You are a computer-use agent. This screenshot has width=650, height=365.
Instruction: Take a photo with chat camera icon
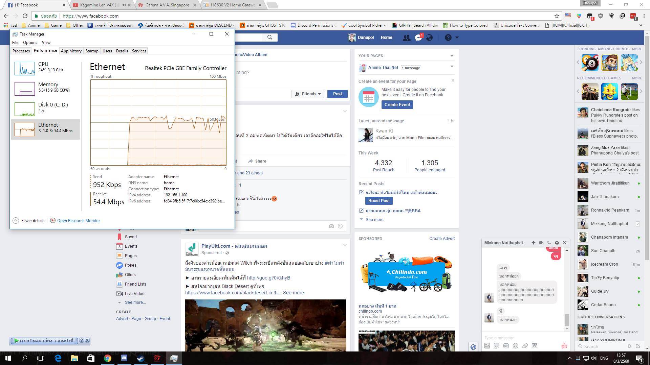pyautogui.click(x=535, y=346)
